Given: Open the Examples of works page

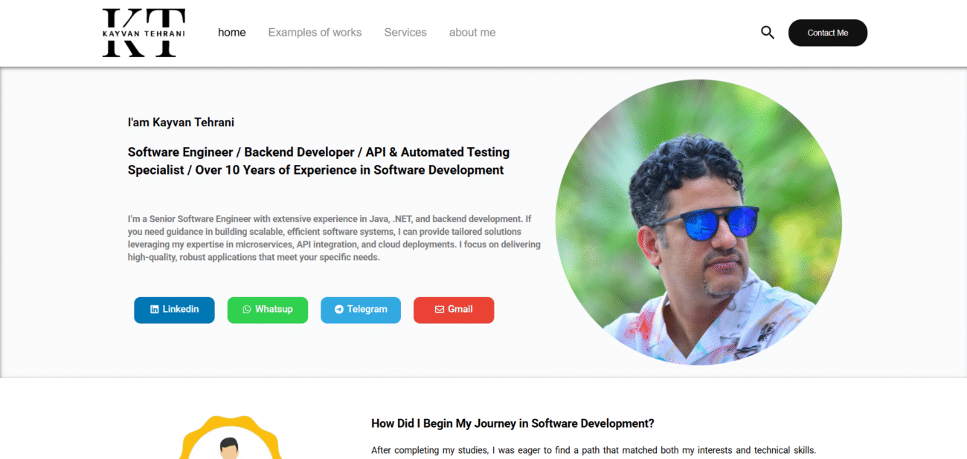Looking at the screenshot, I should [315, 33].
